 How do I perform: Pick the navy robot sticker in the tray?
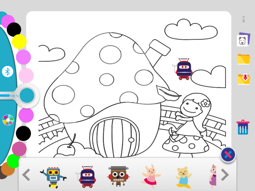tap(86, 177)
